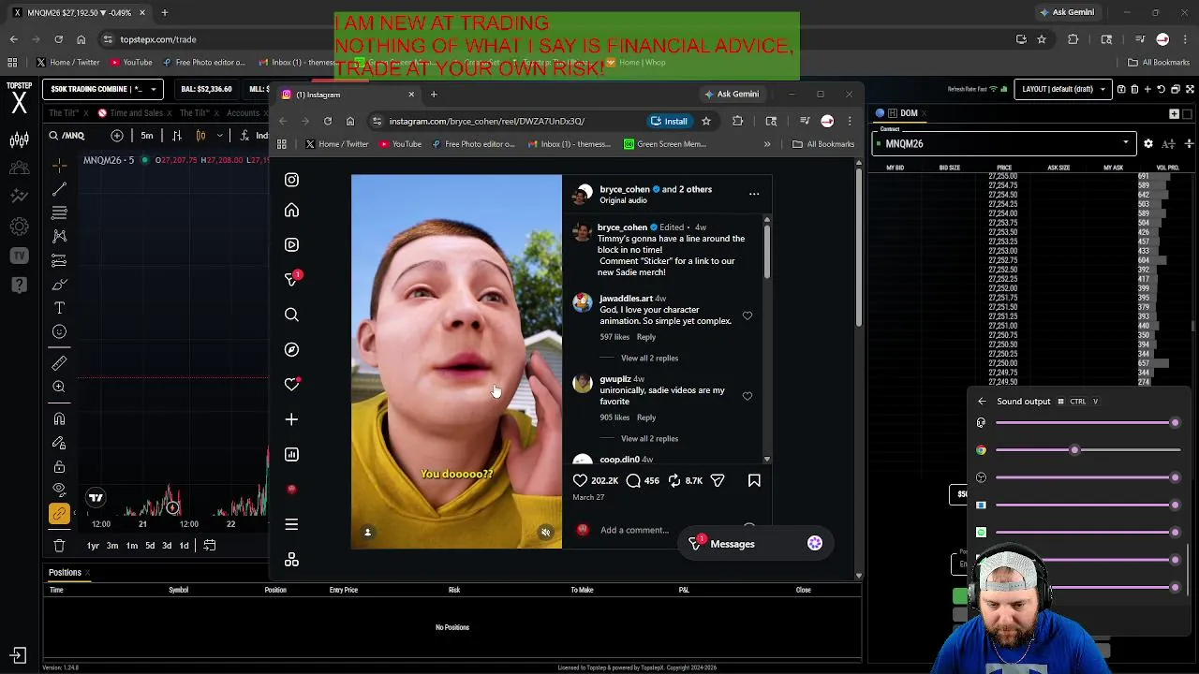Open TopstepX settings gear in left rail
The height and width of the screenshot is (674, 1199).
19,227
